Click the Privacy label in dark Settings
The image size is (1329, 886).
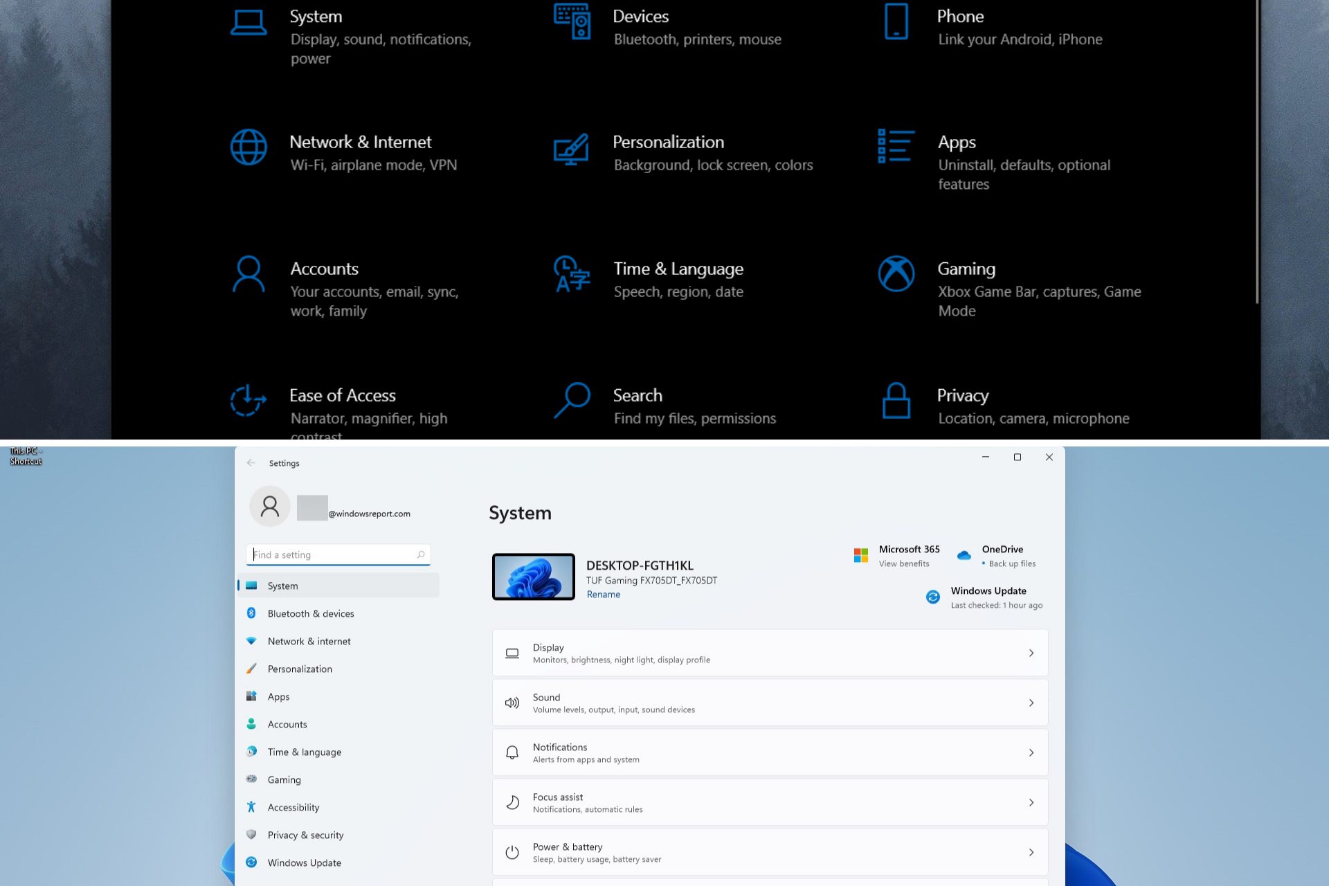[963, 395]
